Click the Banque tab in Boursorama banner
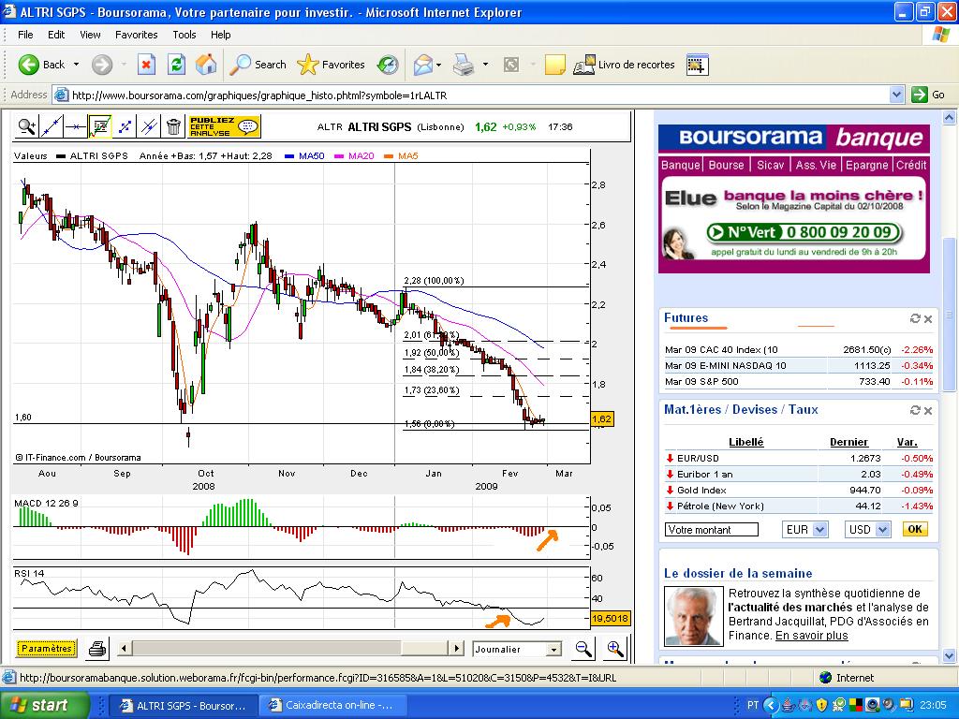The height and width of the screenshot is (719, 959). click(680, 165)
